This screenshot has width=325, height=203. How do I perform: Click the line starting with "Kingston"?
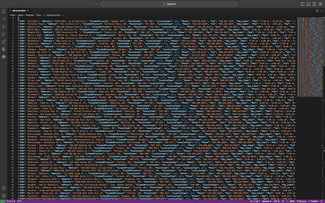pos(156,171)
